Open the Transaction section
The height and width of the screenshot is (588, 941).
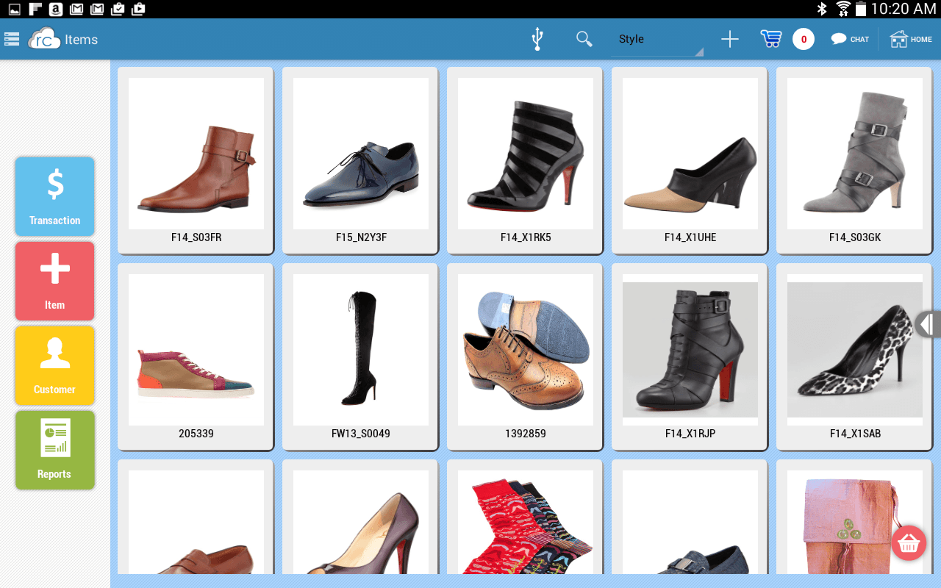pos(55,196)
